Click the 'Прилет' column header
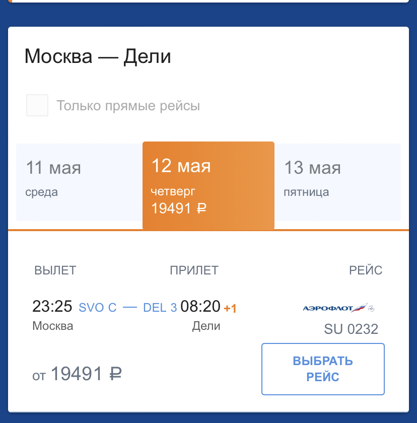The image size is (417, 423). click(194, 270)
